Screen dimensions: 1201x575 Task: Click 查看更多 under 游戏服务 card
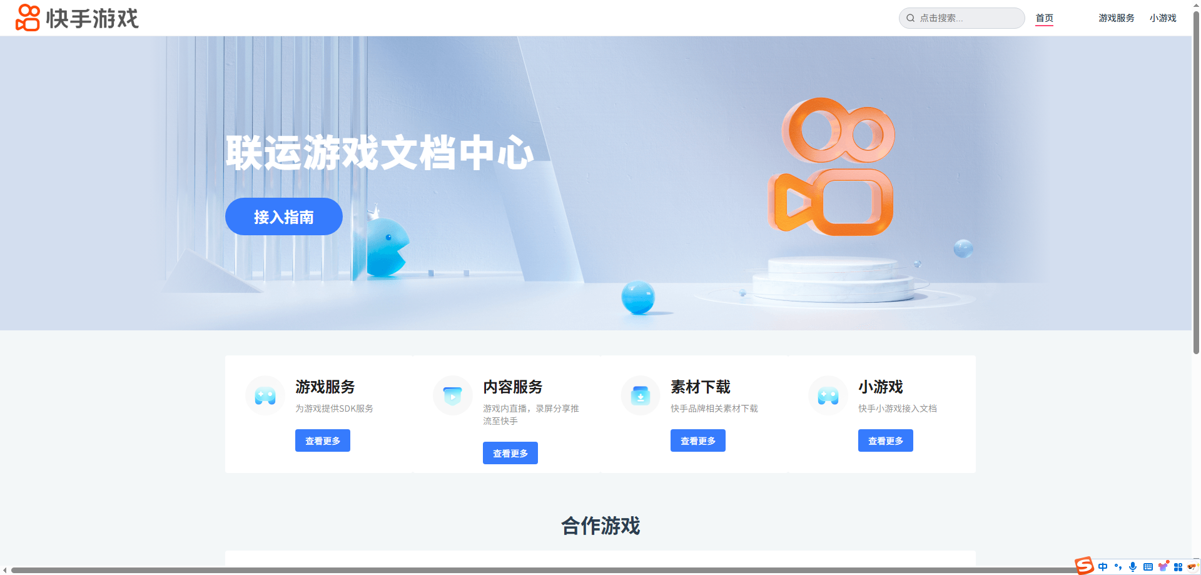point(323,440)
